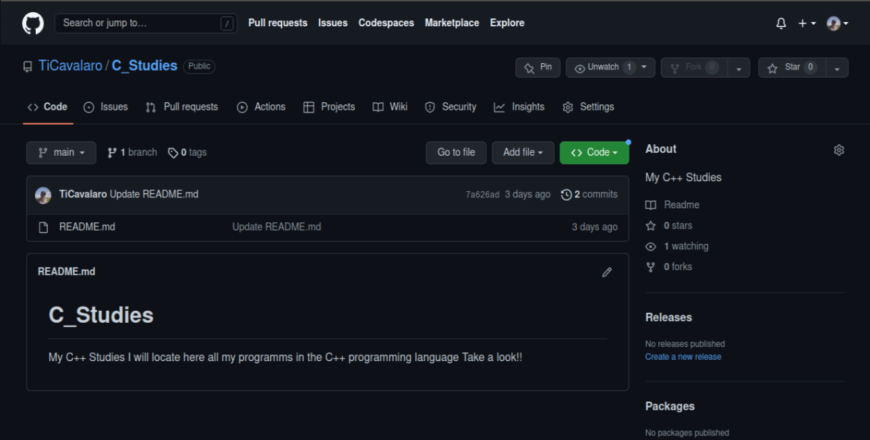870x440 pixels.
Task: Click the TiCavalaro commit author avatar
Action: coord(43,195)
